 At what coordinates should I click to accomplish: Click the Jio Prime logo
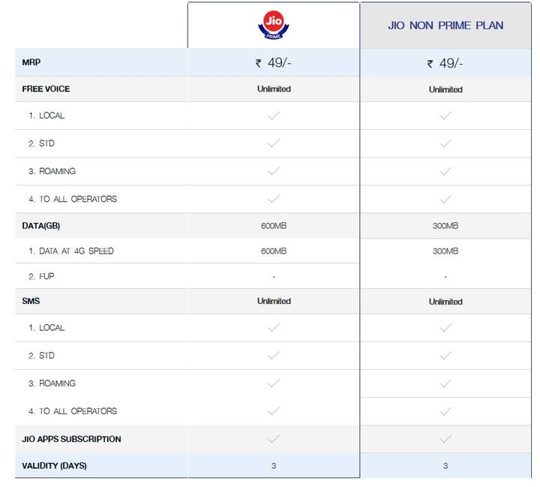coord(274,25)
